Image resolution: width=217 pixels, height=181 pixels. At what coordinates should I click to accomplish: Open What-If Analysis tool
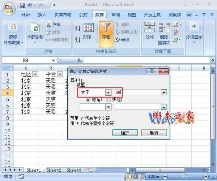[177, 40]
